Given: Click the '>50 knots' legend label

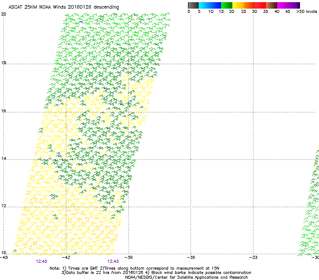Looking at the screenshot, I should coord(306,12).
